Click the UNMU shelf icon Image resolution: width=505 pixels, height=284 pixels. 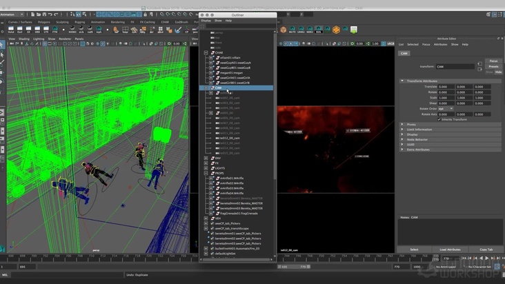click(x=301, y=30)
